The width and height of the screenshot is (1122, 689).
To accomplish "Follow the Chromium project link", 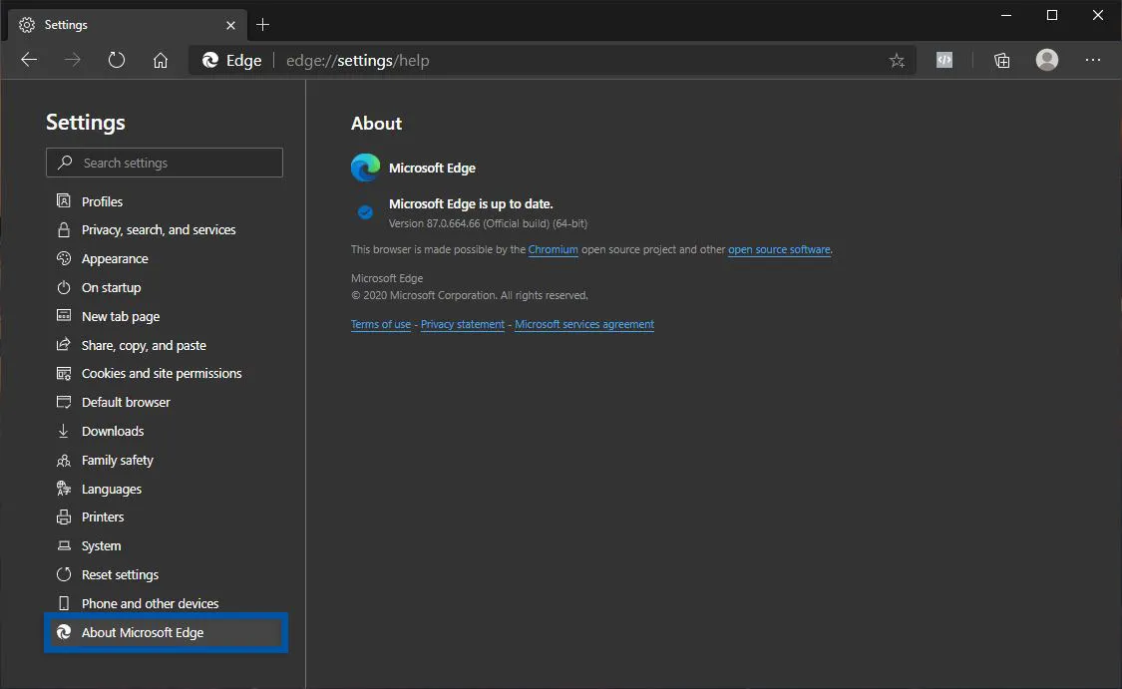I will tap(554, 249).
